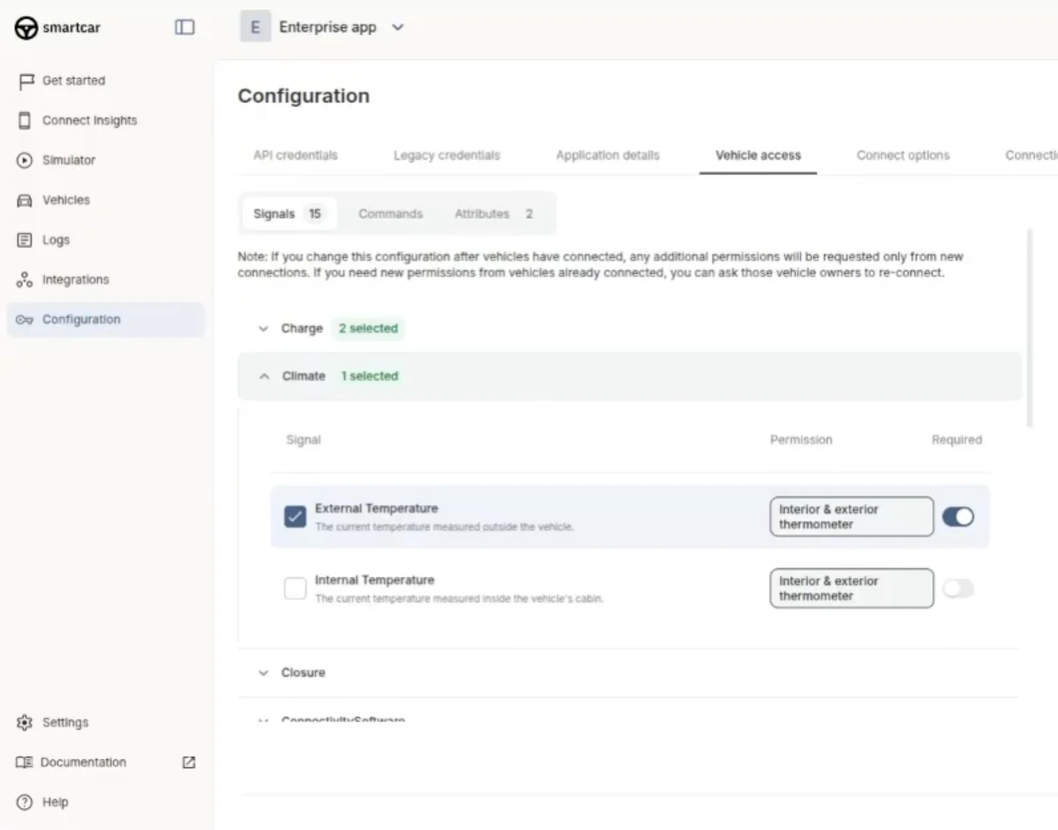The image size is (1058, 830).
Task: Click the Connect insights phone icon
Action: coord(25,121)
